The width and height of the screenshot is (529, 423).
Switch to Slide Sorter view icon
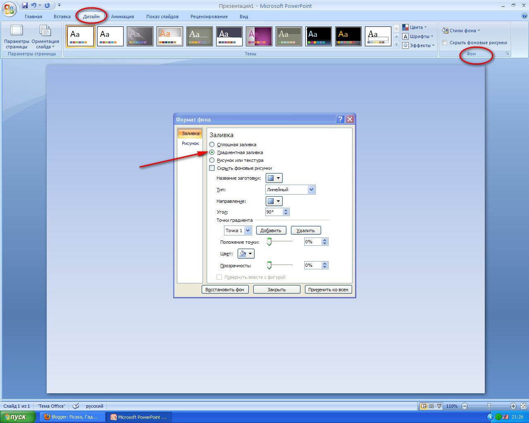(x=431, y=406)
